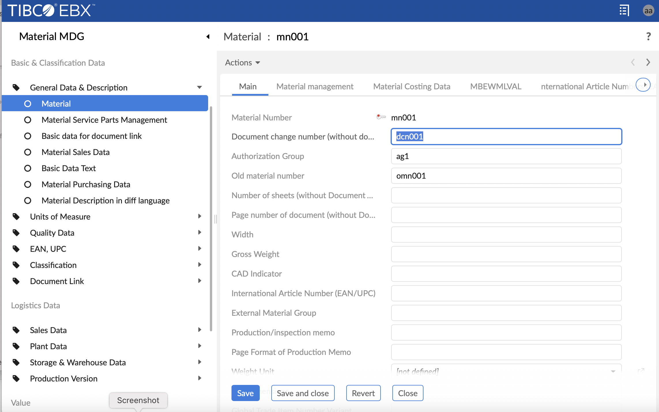Click the pane splitter handle
This screenshot has width=659, height=412.
(215, 219)
